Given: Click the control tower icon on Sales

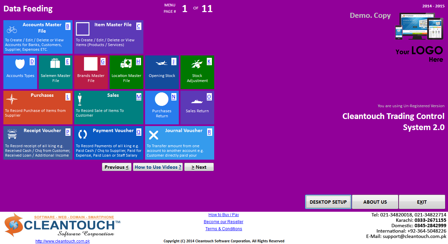Looking at the screenshot, I should point(80,99).
